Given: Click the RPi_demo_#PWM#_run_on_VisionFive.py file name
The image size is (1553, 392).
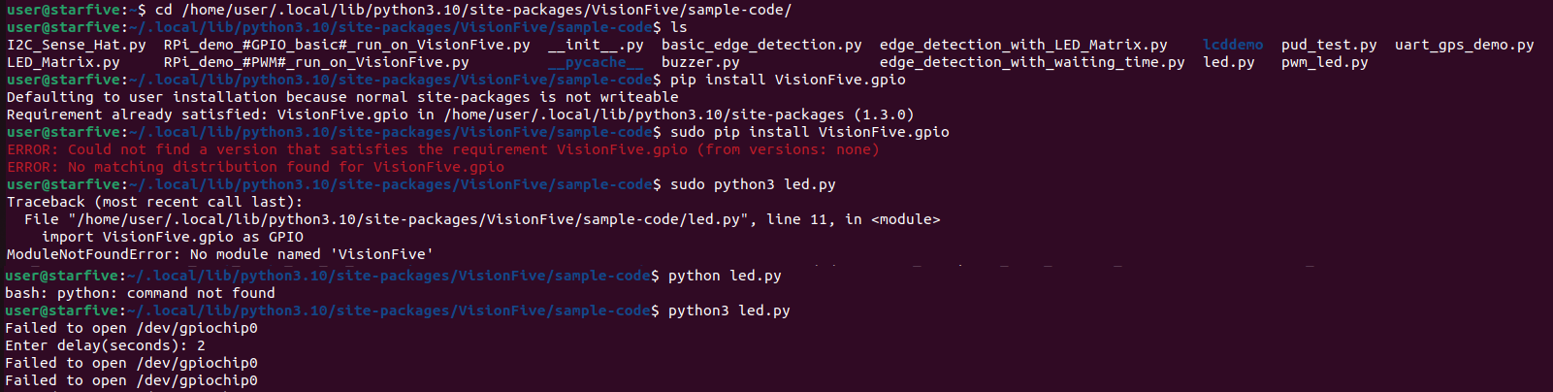Looking at the screenshot, I should click(x=316, y=62).
